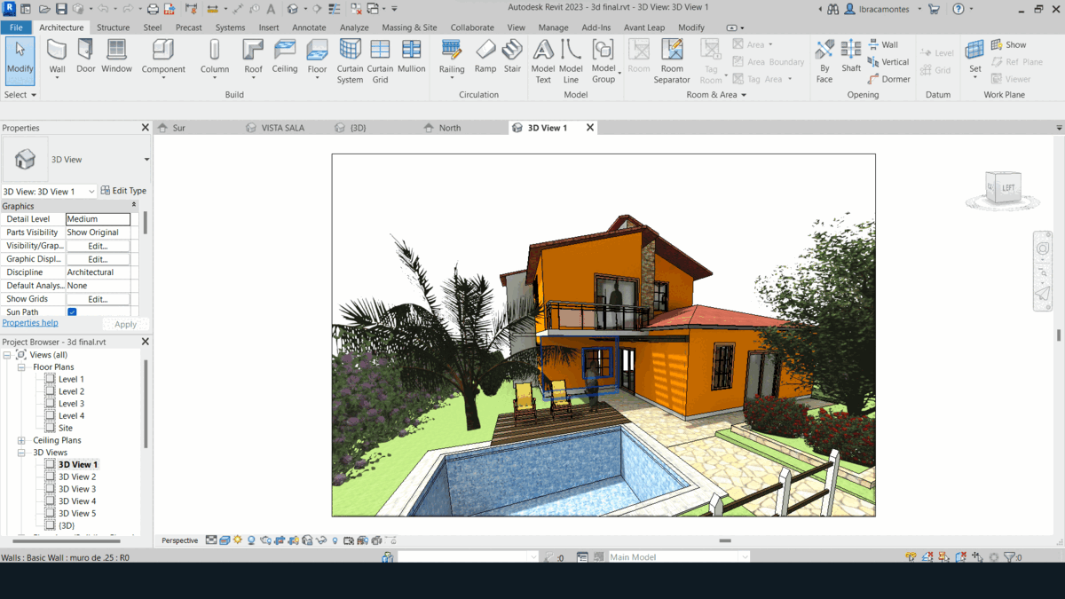Open Site plan in Project Browser

[x=66, y=428]
